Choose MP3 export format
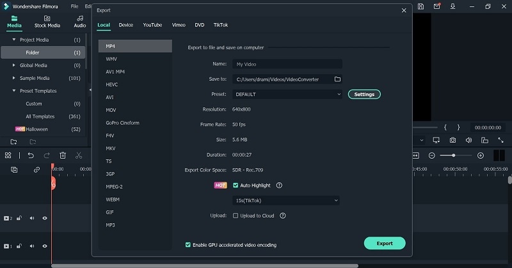 click(x=135, y=225)
